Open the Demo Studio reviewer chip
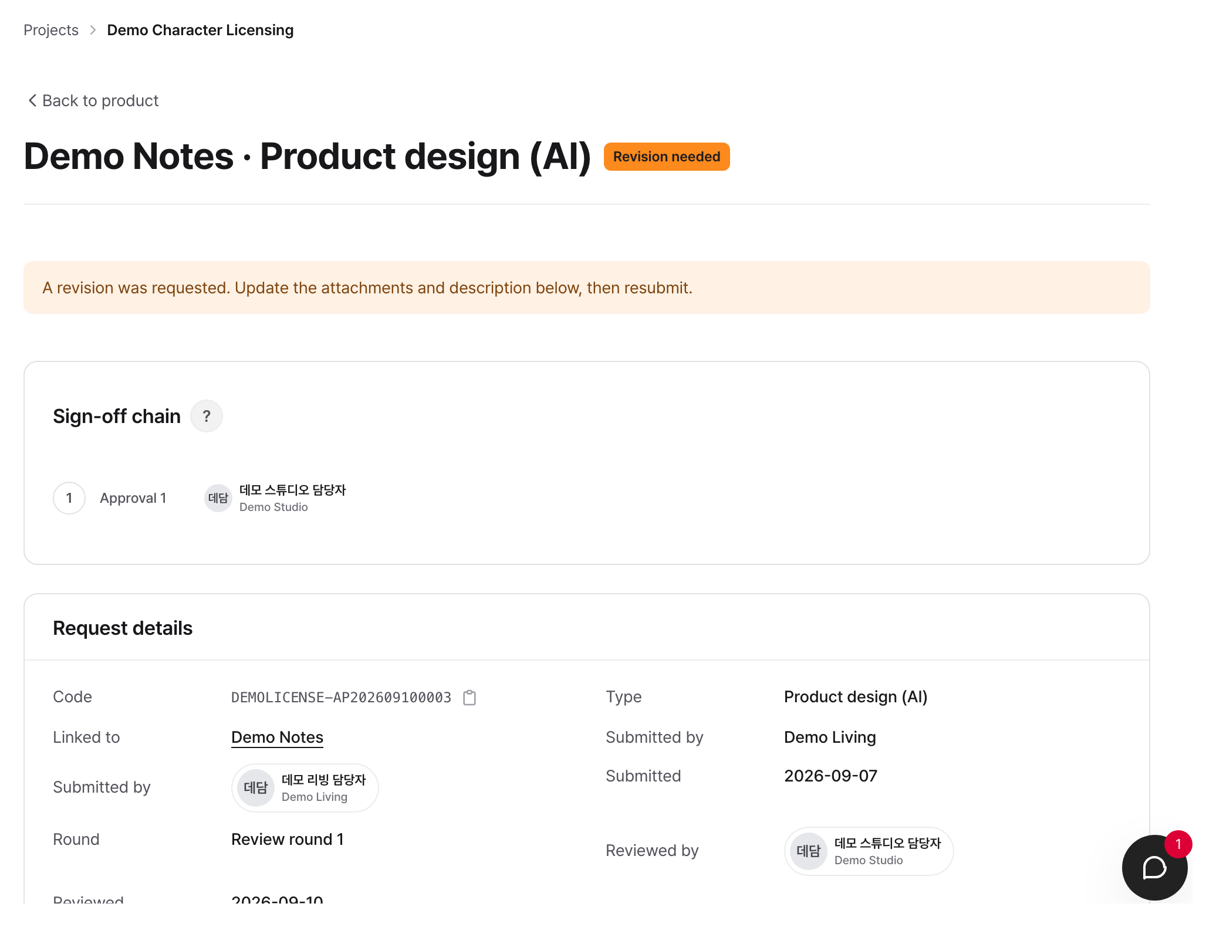The image size is (1216, 927). click(869, 851)
